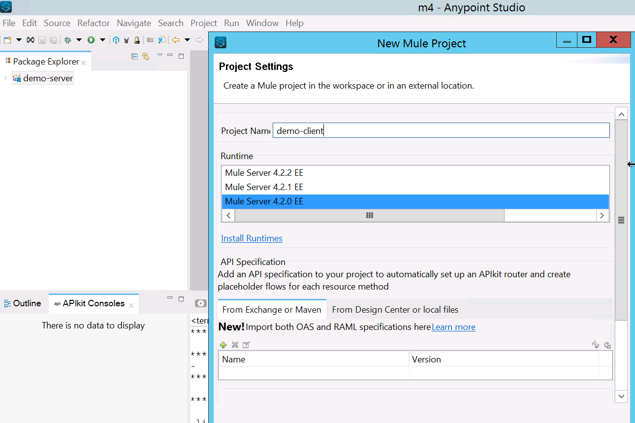Open Package Explorer view menu triangle
This screenshot has height=423, width=635.
(159, 55)
